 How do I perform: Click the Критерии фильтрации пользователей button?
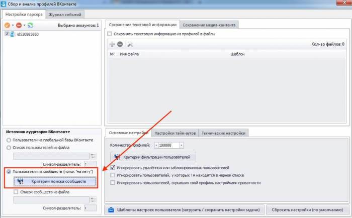pyautogui.click(x=153, y=157)
